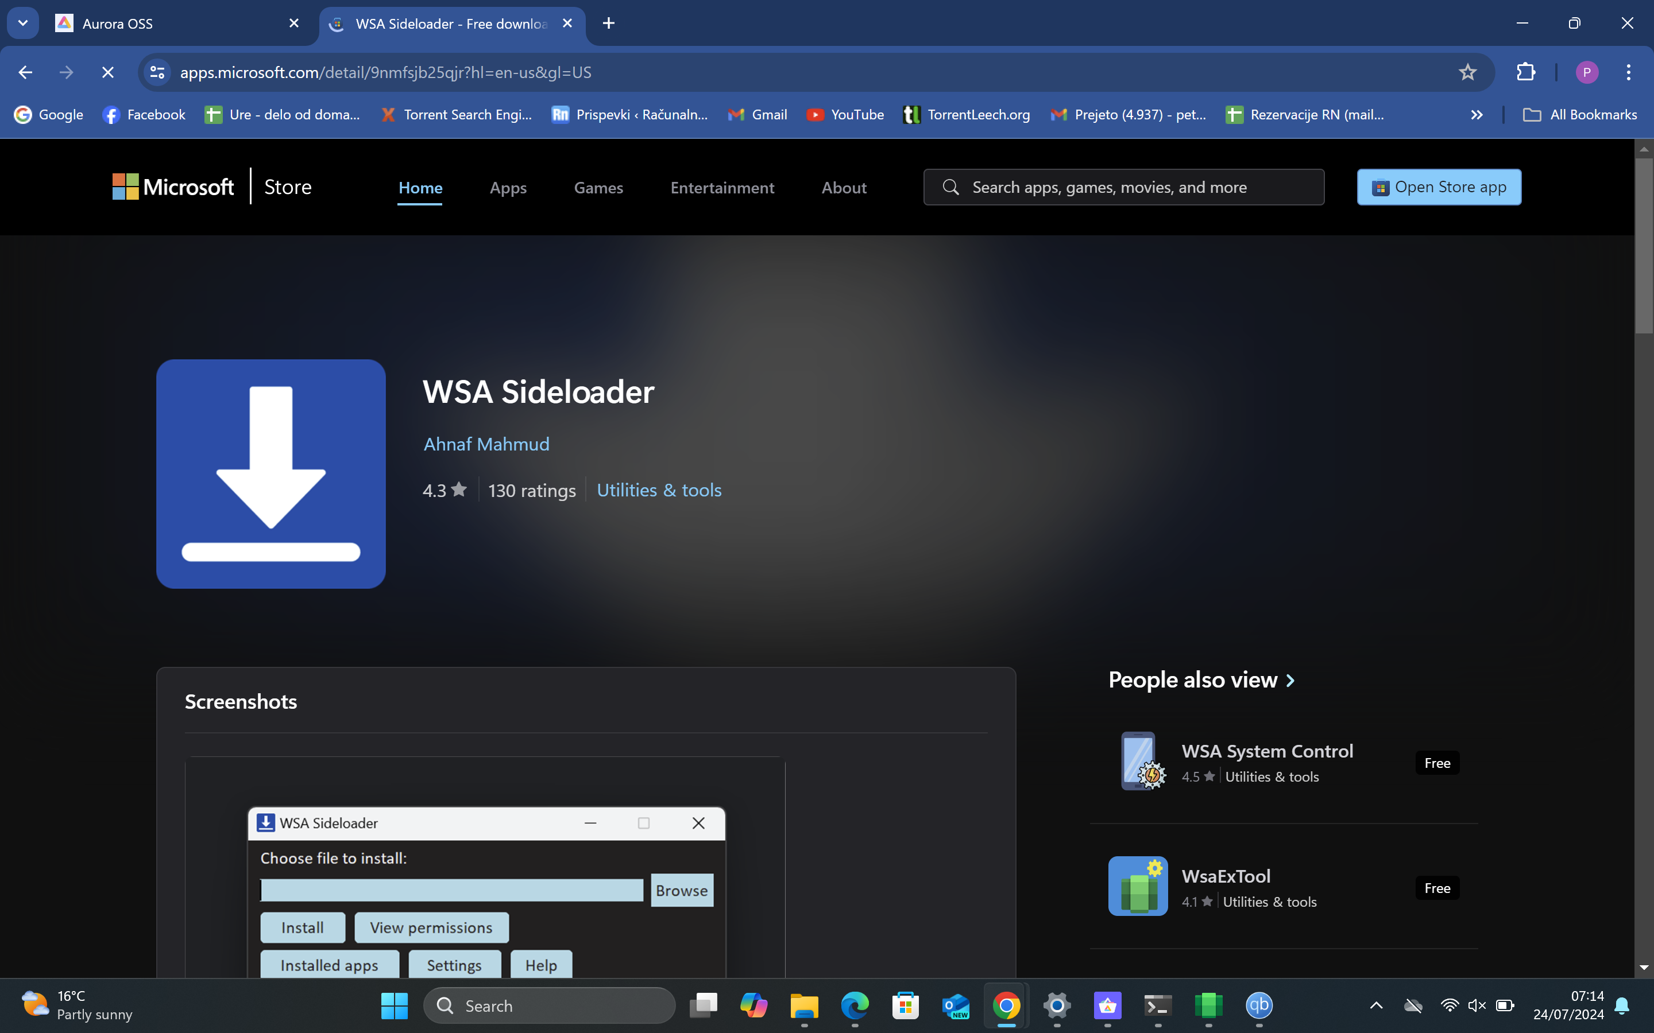Image resolution: width=1654 pixels, height=1033 pixels.
Task: Expand the tab search dropdown arrow
Action: click(x=22, y=23)
